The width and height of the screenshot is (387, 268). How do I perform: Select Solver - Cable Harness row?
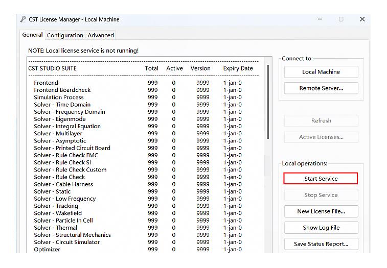[x=138, y=184]
